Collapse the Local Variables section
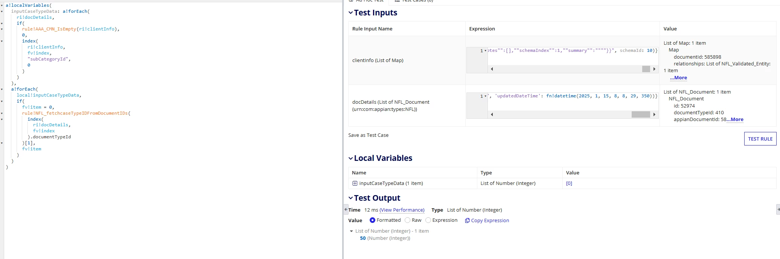This screenshot has height=259, width=780. (350, 158)
